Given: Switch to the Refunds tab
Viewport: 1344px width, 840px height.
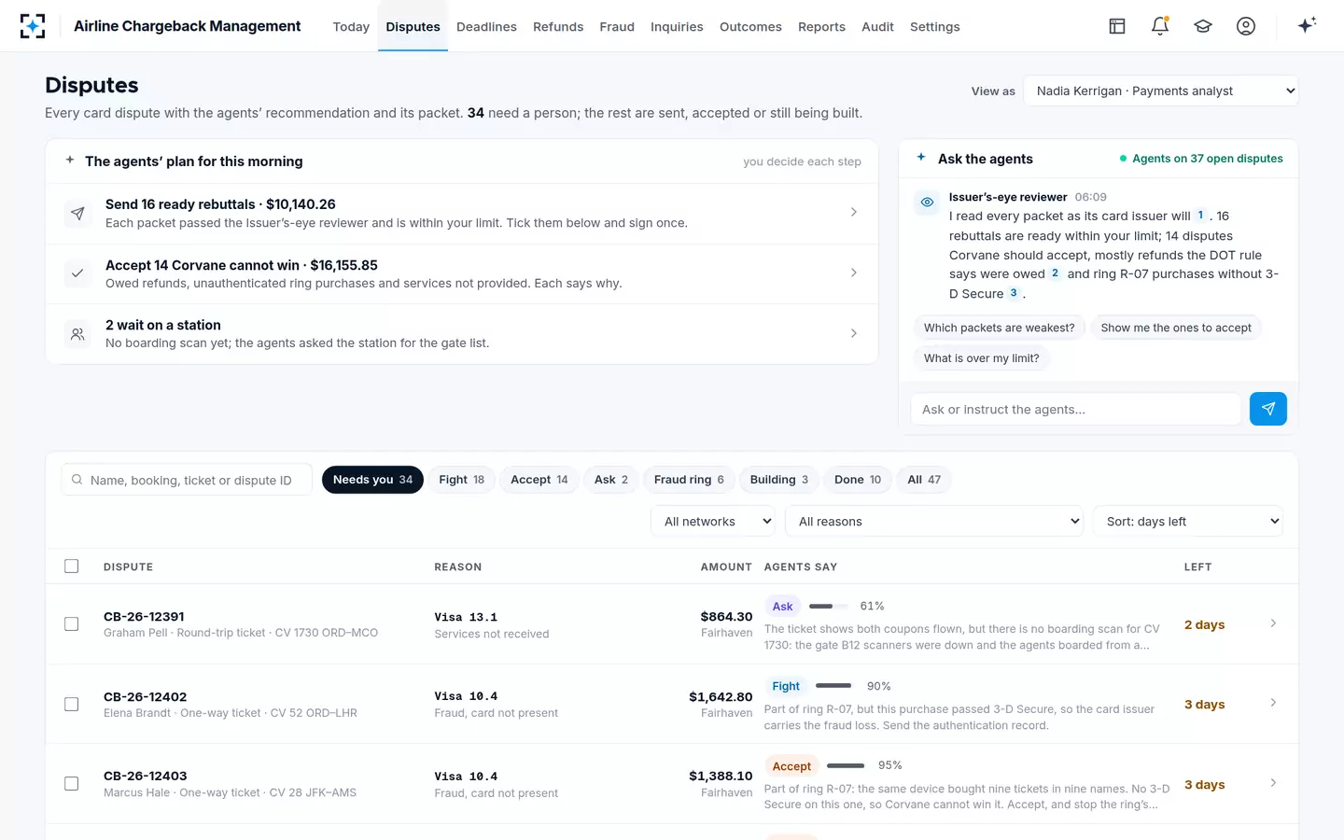Looking at the screenshot, I should (x=558, y=27).
